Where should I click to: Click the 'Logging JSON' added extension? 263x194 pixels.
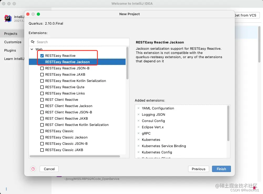[153, 114]
